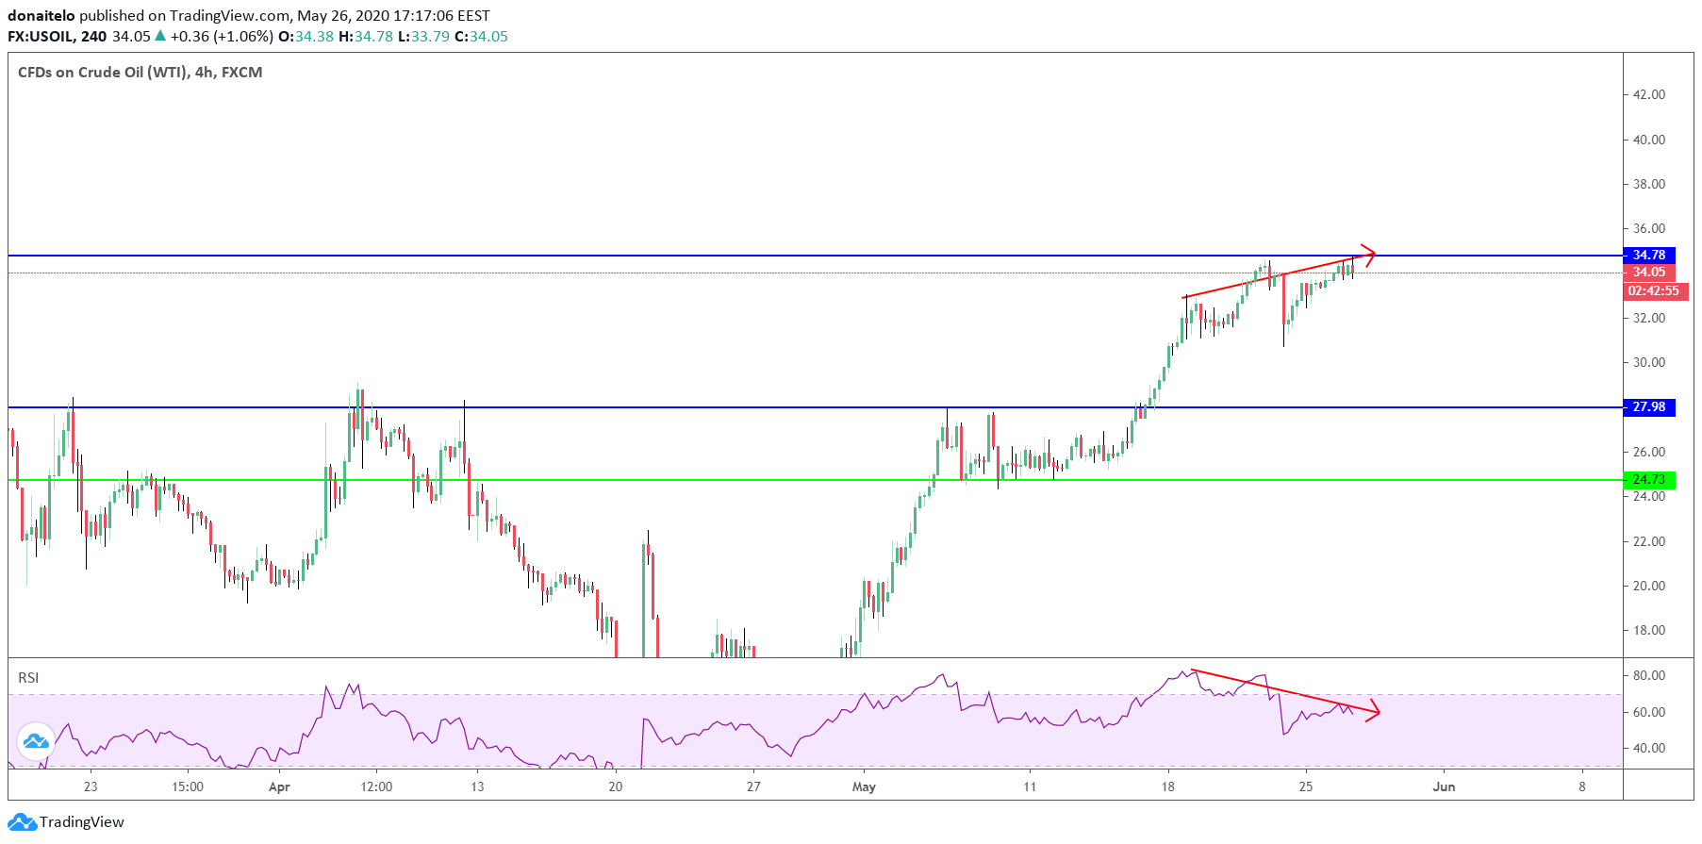1702x844 pixels.
Task: Click the 32.00 price axis value
Action: coord(1649,318)
